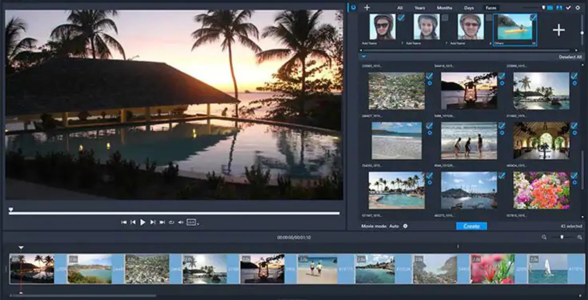The height and width of the screenshot is (300, 588).
Task: Click the small plus icon beside All tab
Action: click(367, 8)
